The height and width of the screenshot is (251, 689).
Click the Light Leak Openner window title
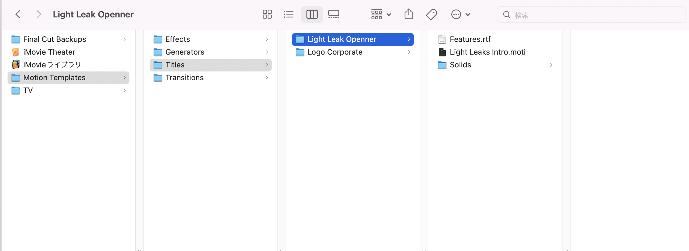[93, 14]
